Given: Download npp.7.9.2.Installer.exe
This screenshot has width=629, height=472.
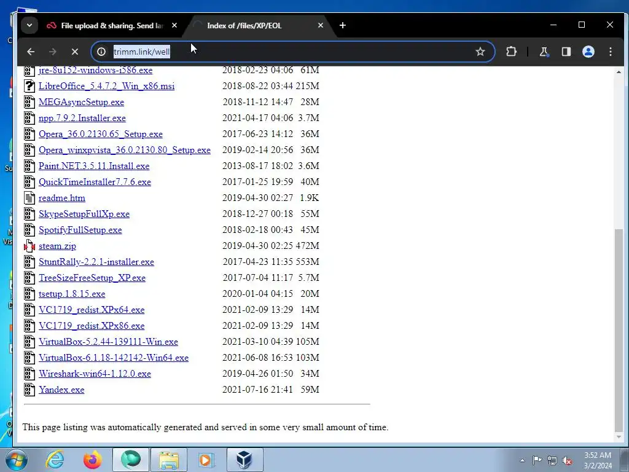Looking at the screenshot, I should pyautogui.click(x=82, y=118).
